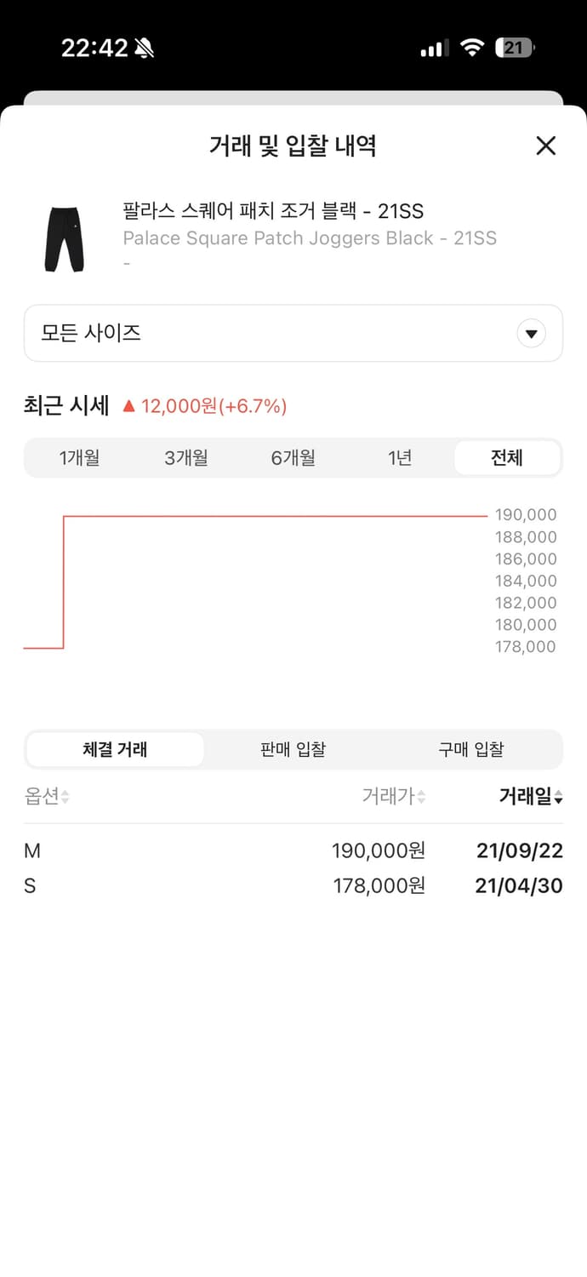
Task: Tap the 12,000원(+6.7%) price change label
Action: (x=213, y=406)
